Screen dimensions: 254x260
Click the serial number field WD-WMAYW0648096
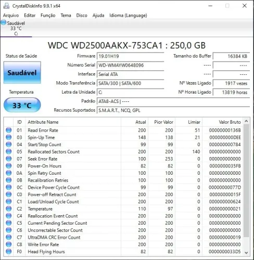click(130, 65)
